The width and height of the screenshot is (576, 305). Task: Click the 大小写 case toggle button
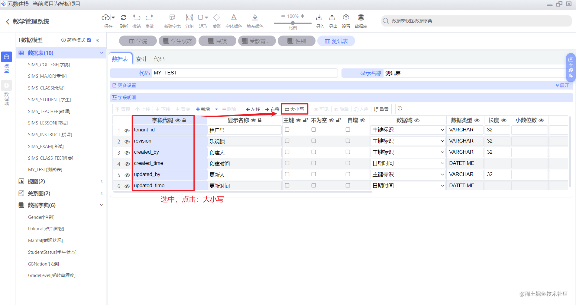[294, 109]
